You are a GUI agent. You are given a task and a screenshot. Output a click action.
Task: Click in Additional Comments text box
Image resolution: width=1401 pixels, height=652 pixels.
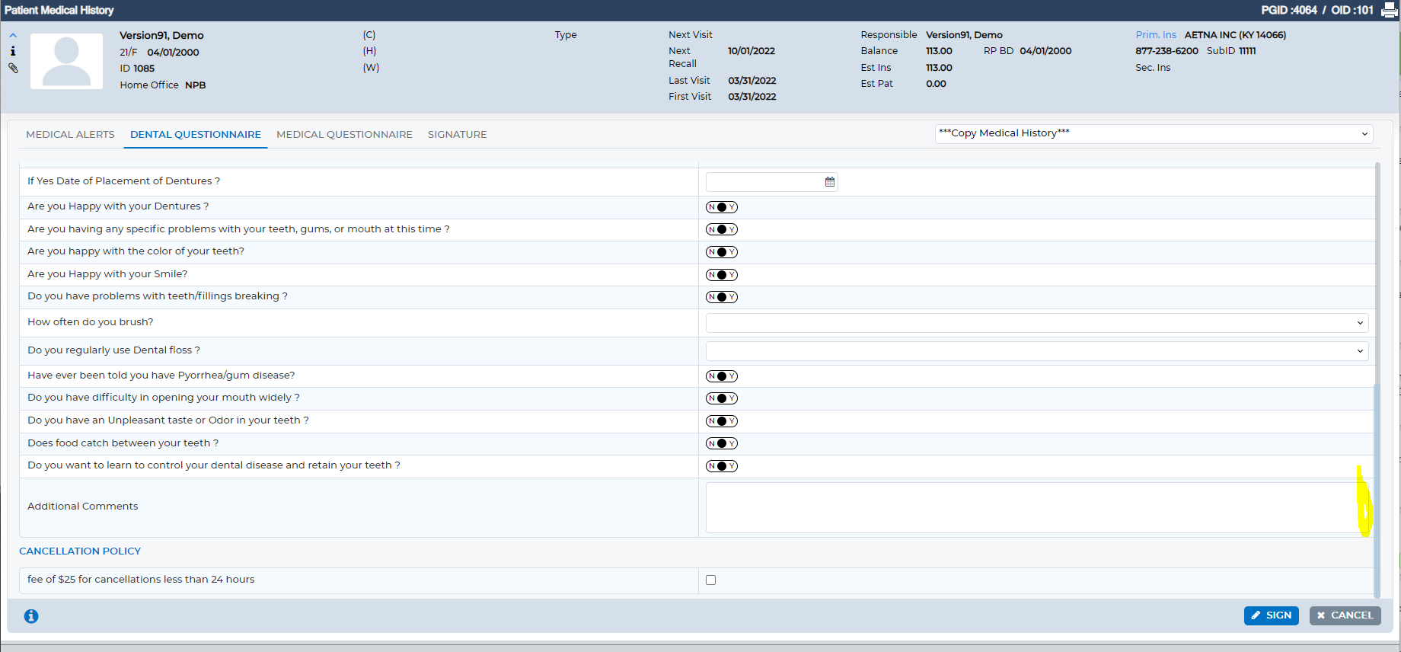(1036, 507)
